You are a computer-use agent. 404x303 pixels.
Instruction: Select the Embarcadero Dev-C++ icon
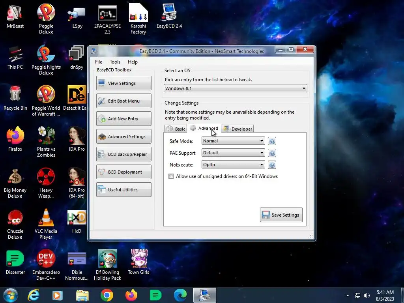tap(46, 265)
